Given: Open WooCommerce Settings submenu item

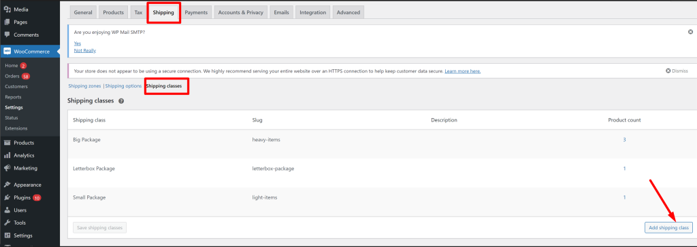Looking at the screenshot, I should (14, 107).
